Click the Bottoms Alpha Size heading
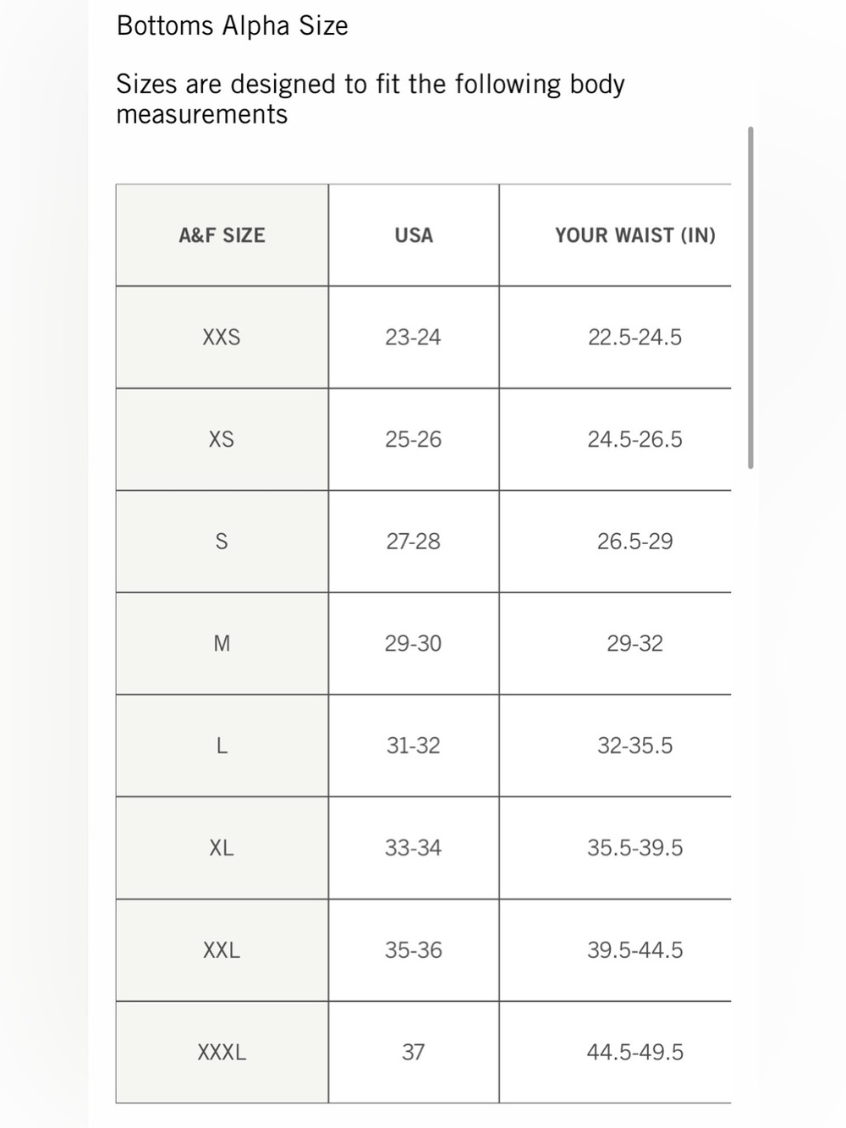The image size is (846, 1128). point(233,26)
